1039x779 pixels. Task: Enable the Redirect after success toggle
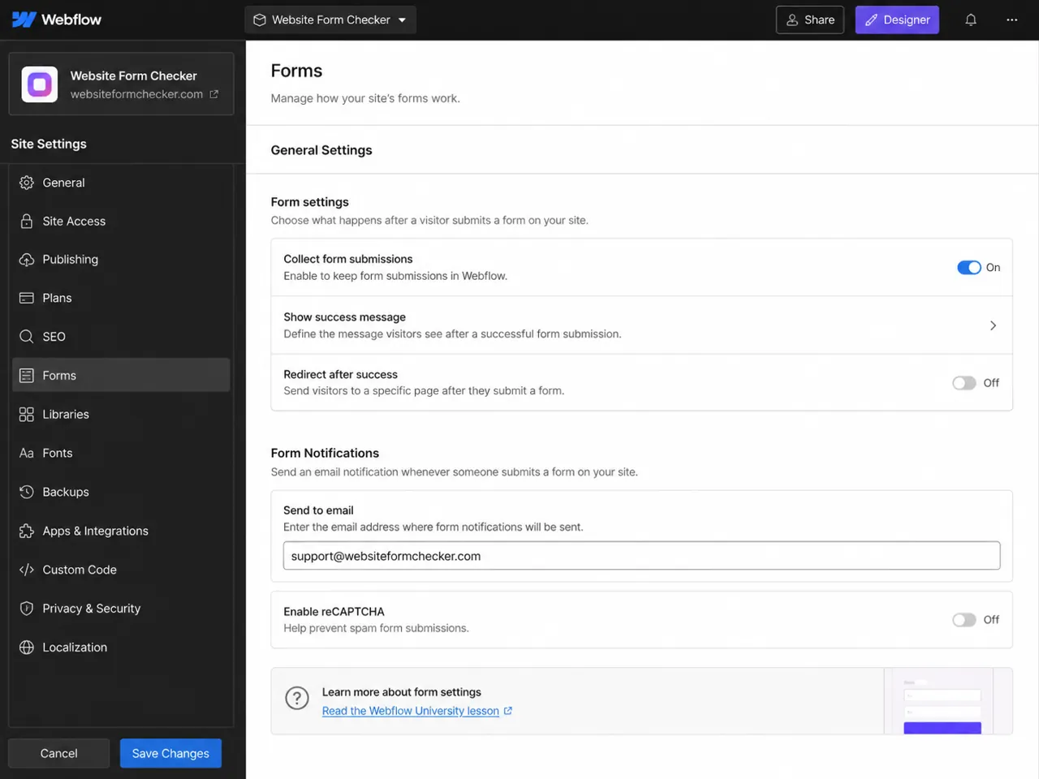coord(964,383)
